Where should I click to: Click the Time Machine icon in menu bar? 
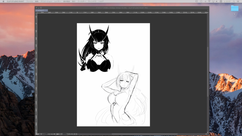[201, 1]
